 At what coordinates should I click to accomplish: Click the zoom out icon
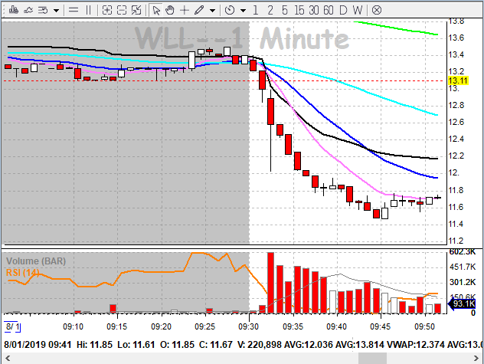click(122, 11)
